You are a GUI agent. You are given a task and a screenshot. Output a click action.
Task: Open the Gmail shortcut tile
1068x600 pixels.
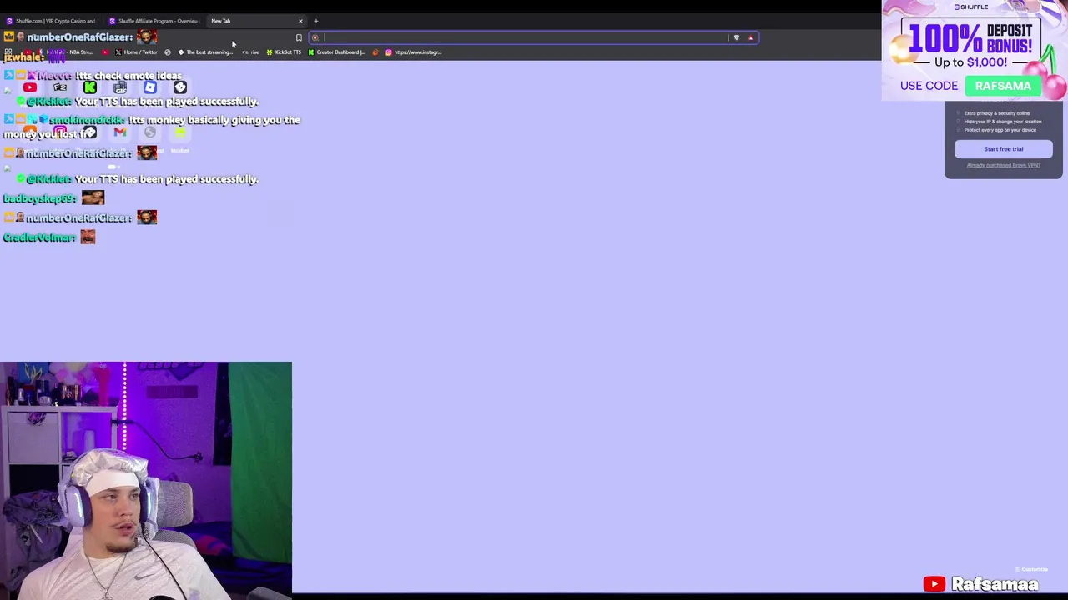[120, 132]
